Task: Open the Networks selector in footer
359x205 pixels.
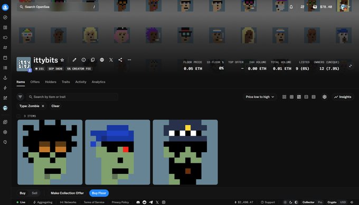Action: [68, 202]
